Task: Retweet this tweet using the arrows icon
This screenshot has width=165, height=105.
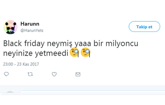Action: click(30, 74)
